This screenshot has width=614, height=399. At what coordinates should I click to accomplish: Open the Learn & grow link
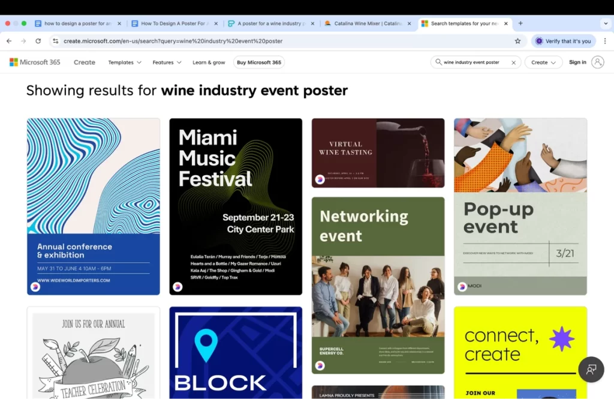pyautogui.click(x=209, y=62)
